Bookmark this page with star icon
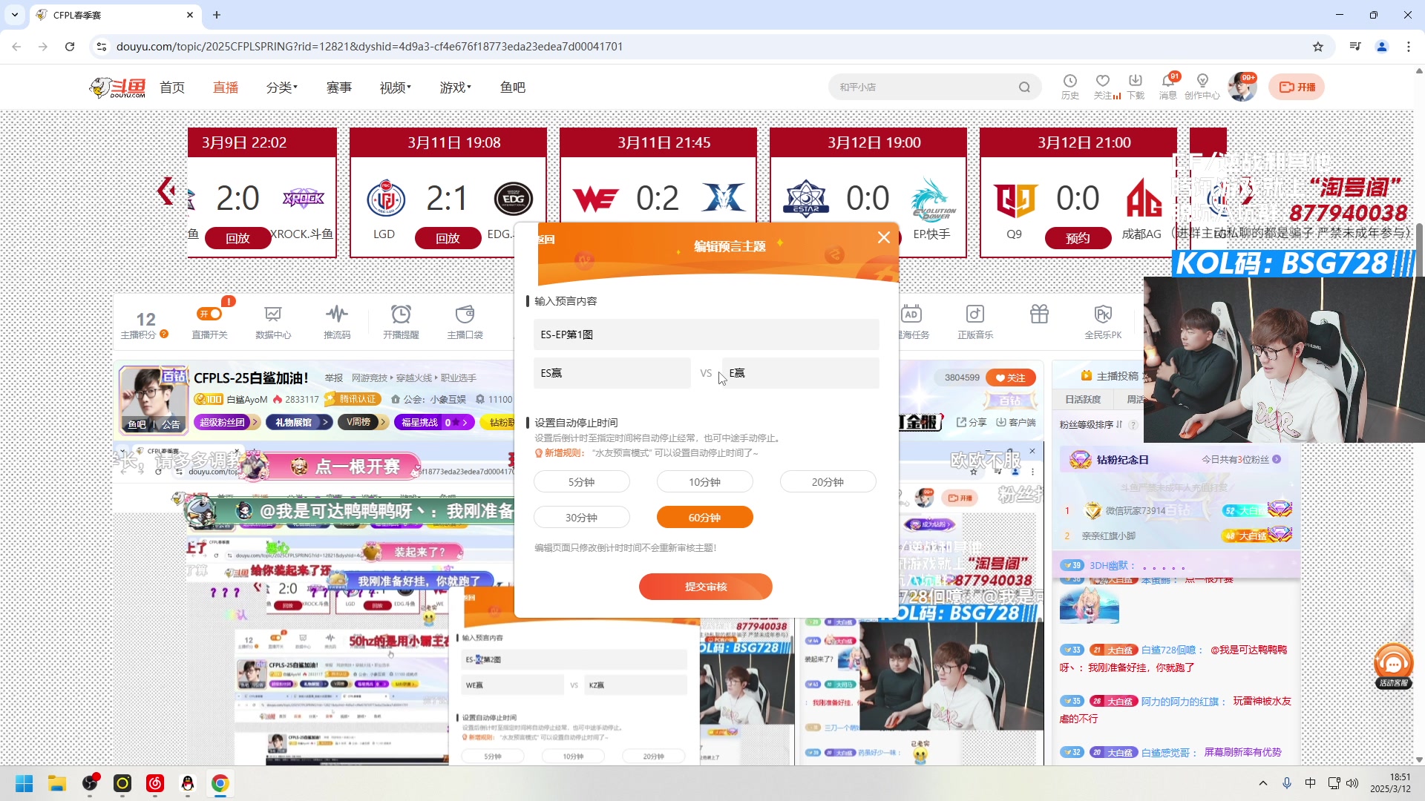This screenshot has height=801, width=1425. tap(1318, 47)
